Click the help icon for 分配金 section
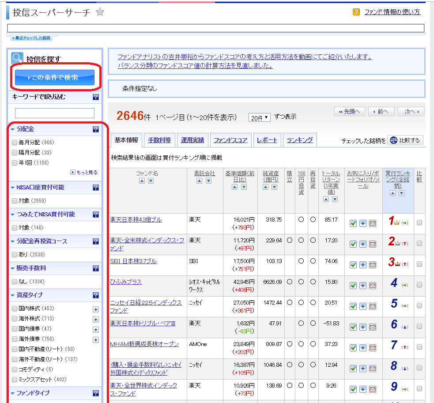The width and height of the screenshot is (434, 403). (x=95, y=129)
